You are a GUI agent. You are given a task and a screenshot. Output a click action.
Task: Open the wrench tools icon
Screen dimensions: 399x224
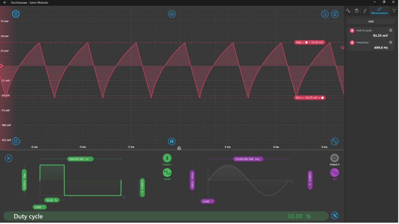coord(335,216)
